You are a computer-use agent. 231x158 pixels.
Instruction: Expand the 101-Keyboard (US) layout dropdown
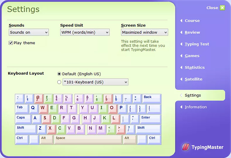pos(96,82)
